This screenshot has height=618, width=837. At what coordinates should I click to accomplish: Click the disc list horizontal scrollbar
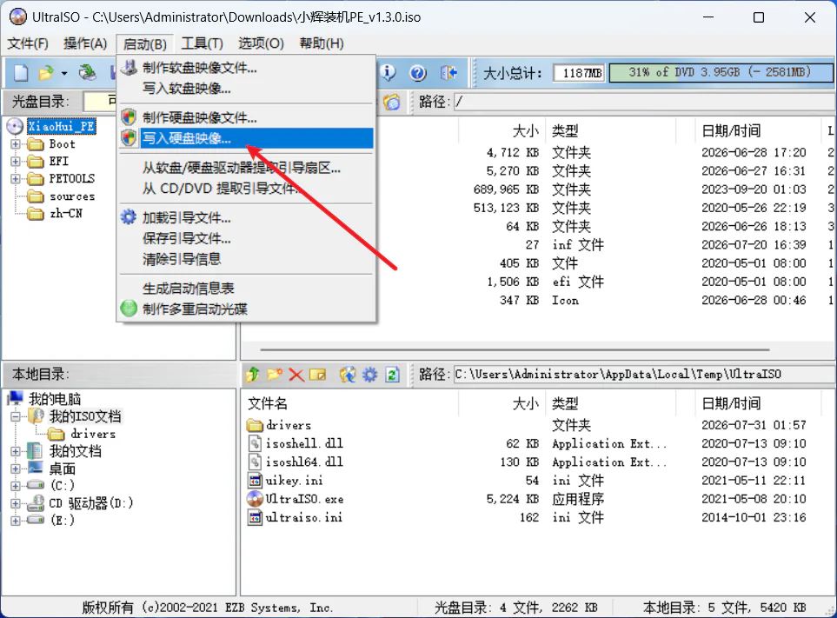coord(515,350)
